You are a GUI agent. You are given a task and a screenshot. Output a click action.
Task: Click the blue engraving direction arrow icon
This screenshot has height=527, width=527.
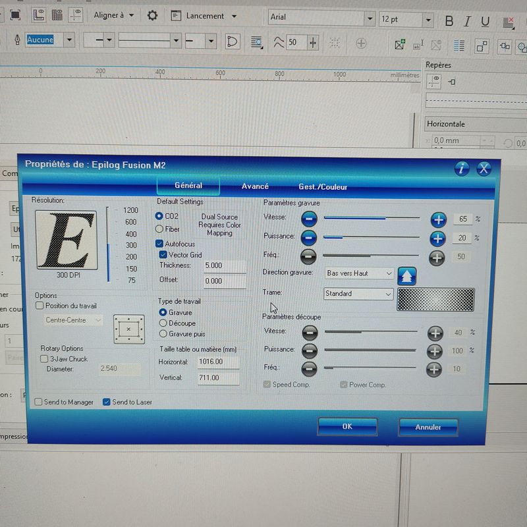(406, 275)
